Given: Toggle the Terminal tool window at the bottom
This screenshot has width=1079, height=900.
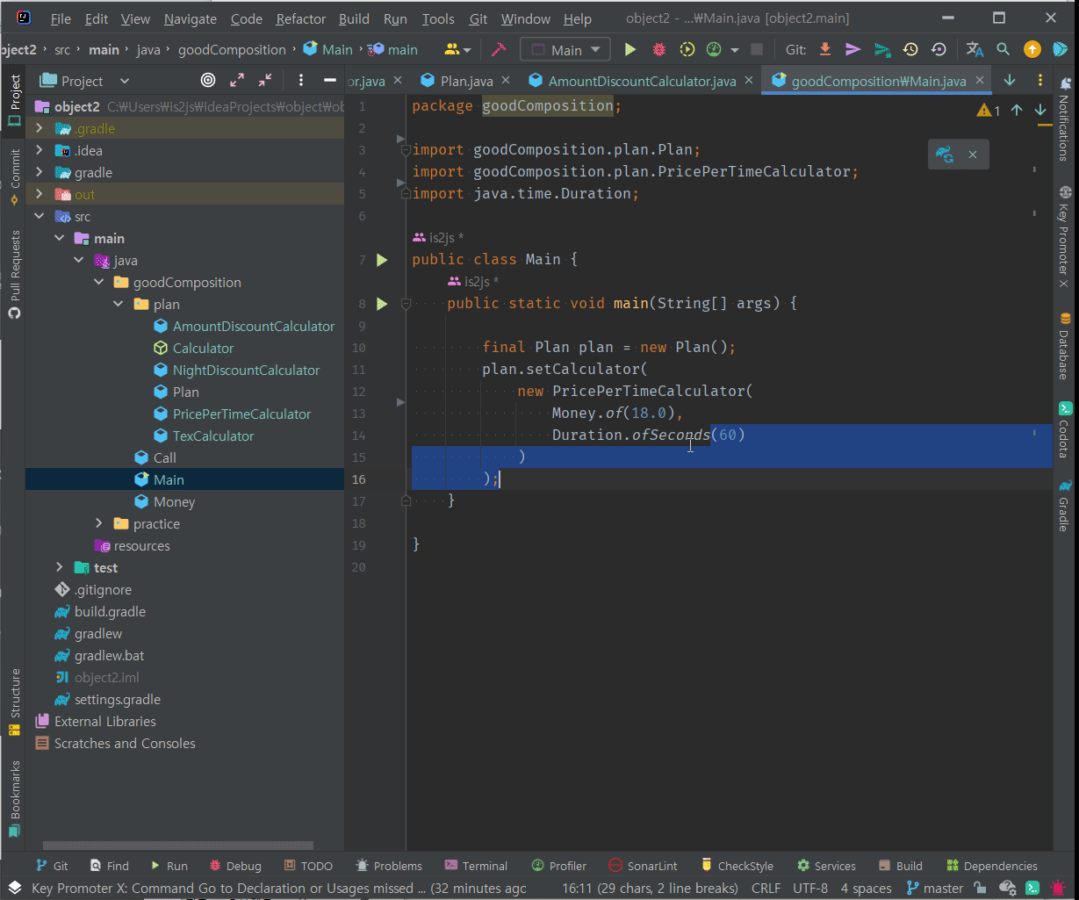Looking at the screenshot, I should [x=476, y=866].
